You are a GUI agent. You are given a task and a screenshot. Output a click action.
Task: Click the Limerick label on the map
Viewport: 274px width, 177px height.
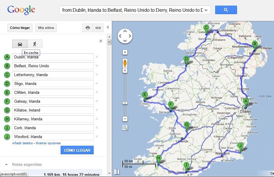point(182,141)
